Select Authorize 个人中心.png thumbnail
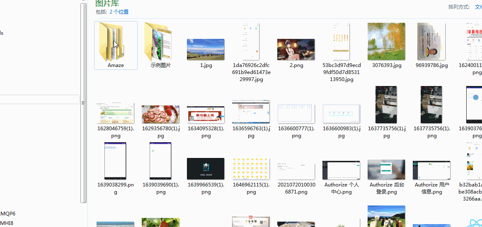Image resolution: width=482 pixels, height=227 pixels. (341, 170)
